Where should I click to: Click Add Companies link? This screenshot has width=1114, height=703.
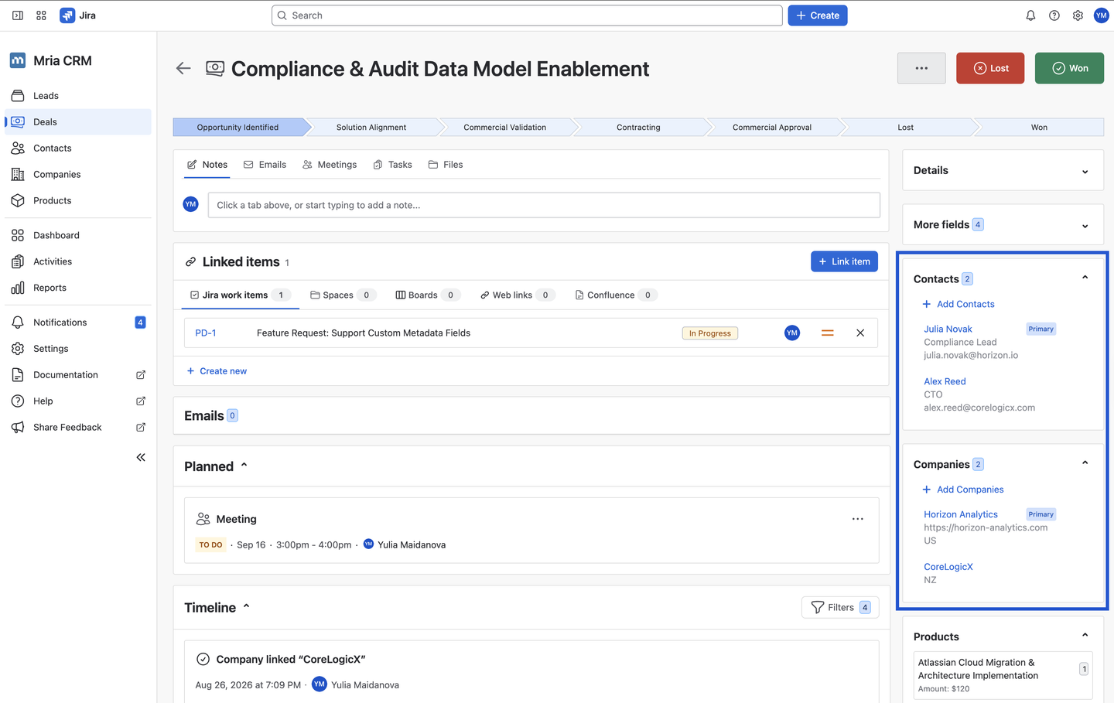(963, 490)
